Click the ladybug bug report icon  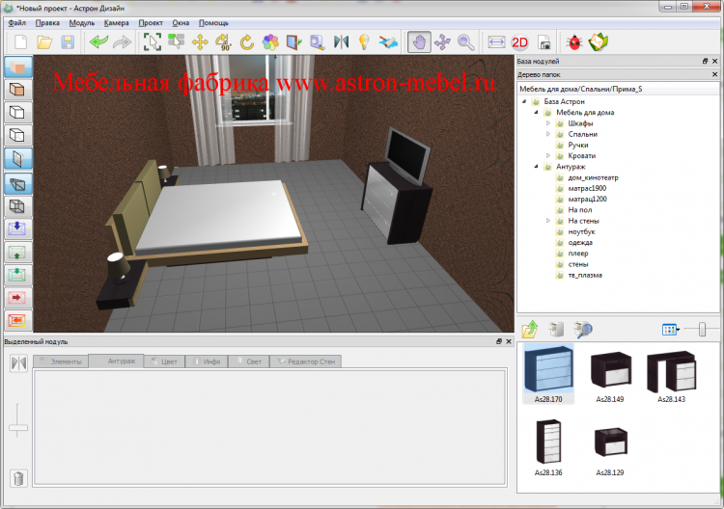pyautogui.click(x=574, y=42)
